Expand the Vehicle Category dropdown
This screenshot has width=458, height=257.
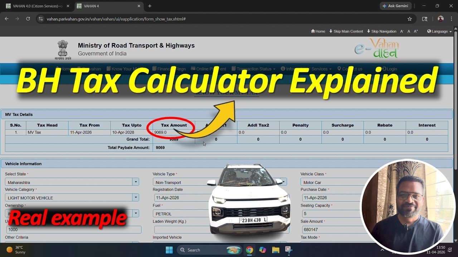[136, 197]
